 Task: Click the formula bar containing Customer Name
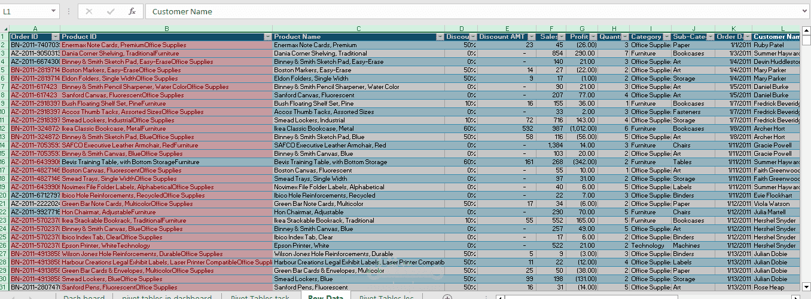(x=472, y=11)
